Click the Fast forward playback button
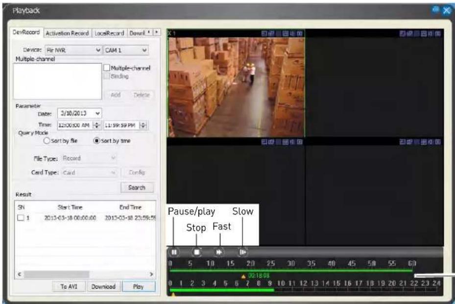The height and width of the screenshot is (304, 455). pos(219,252)
